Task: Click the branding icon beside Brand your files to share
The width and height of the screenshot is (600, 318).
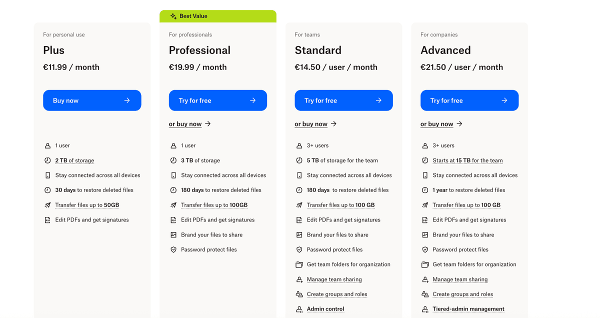Action: click(173, 234)
